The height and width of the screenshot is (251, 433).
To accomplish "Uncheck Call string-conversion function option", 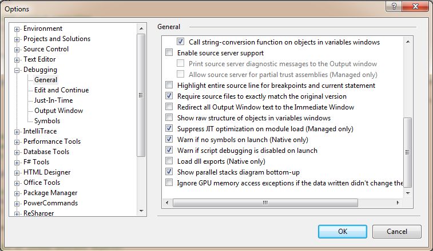I will pos(180,42).
